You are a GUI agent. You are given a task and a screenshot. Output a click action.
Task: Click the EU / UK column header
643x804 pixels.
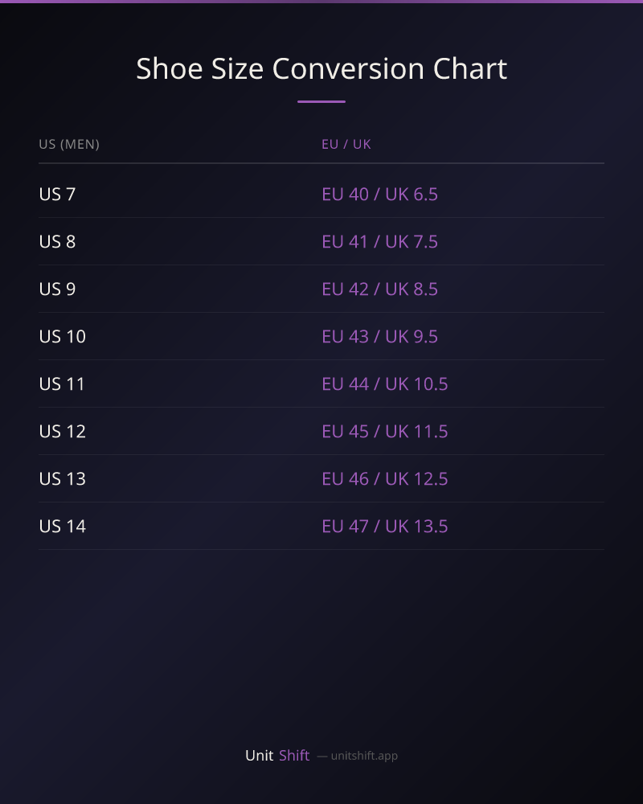pos(346,144)
